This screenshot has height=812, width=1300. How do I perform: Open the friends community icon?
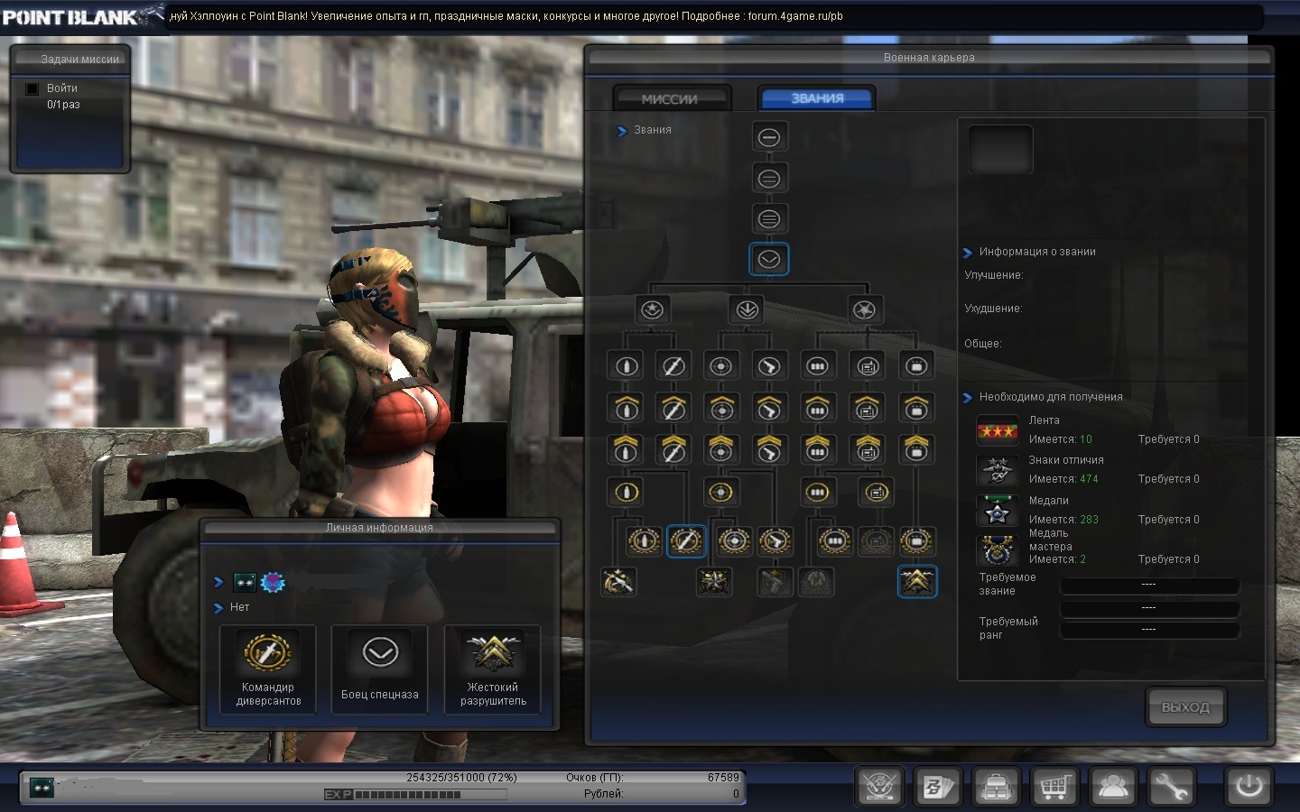(1112, 787)
